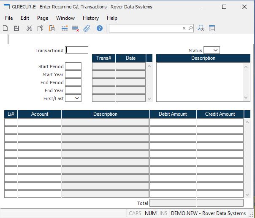Click the New record icon
255x218 pixels.
click(x=5, y=28)
